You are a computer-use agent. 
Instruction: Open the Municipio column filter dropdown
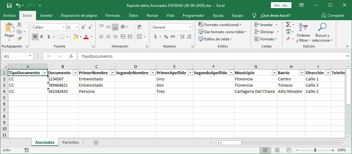(274, 73)
